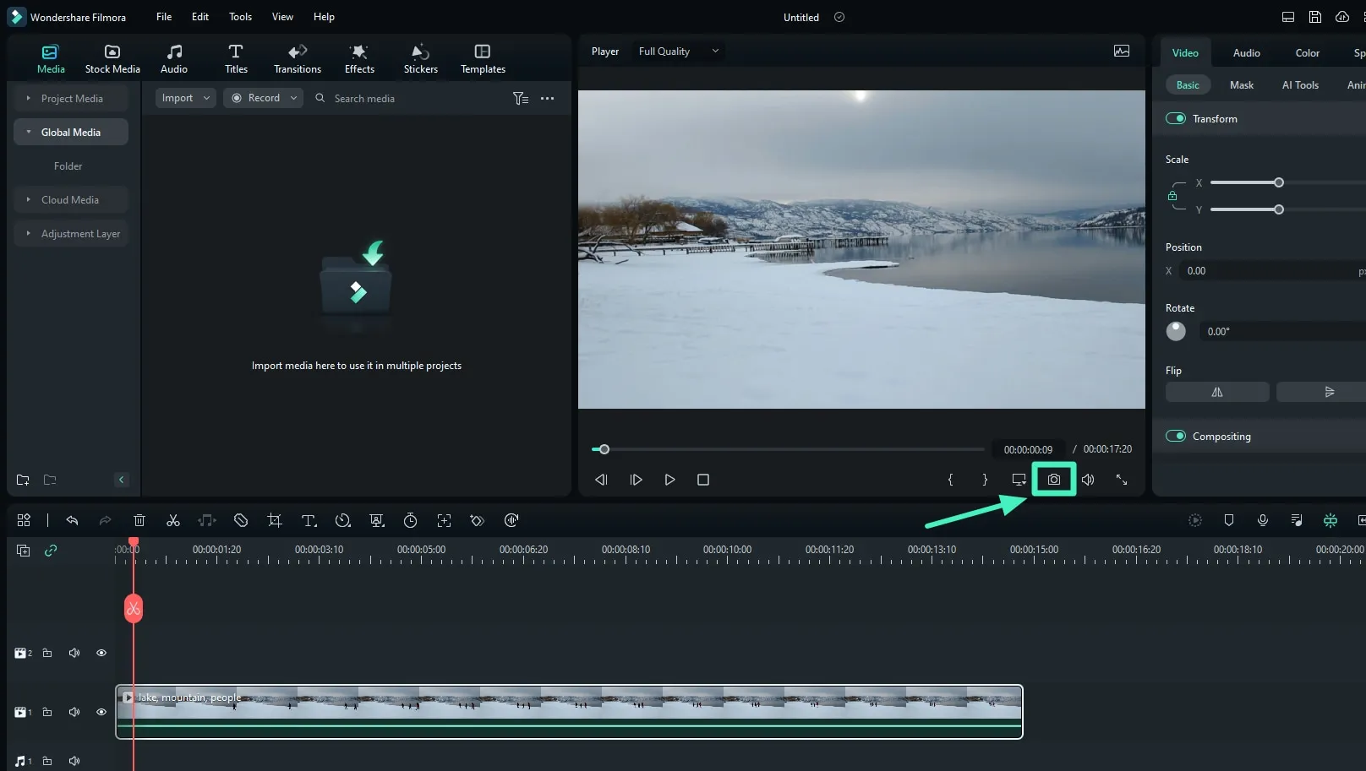The height and width of the screenshot is (771, 1366).
Task: Hide the video track with the eye icon
Action: pos(101,711)
